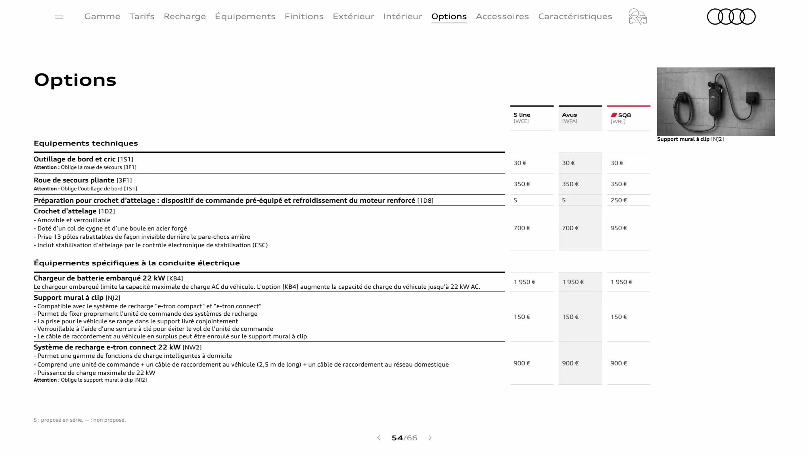Click the S value under S line for 1D8
Screen dimensions: 809x455
tap(516, 200)
